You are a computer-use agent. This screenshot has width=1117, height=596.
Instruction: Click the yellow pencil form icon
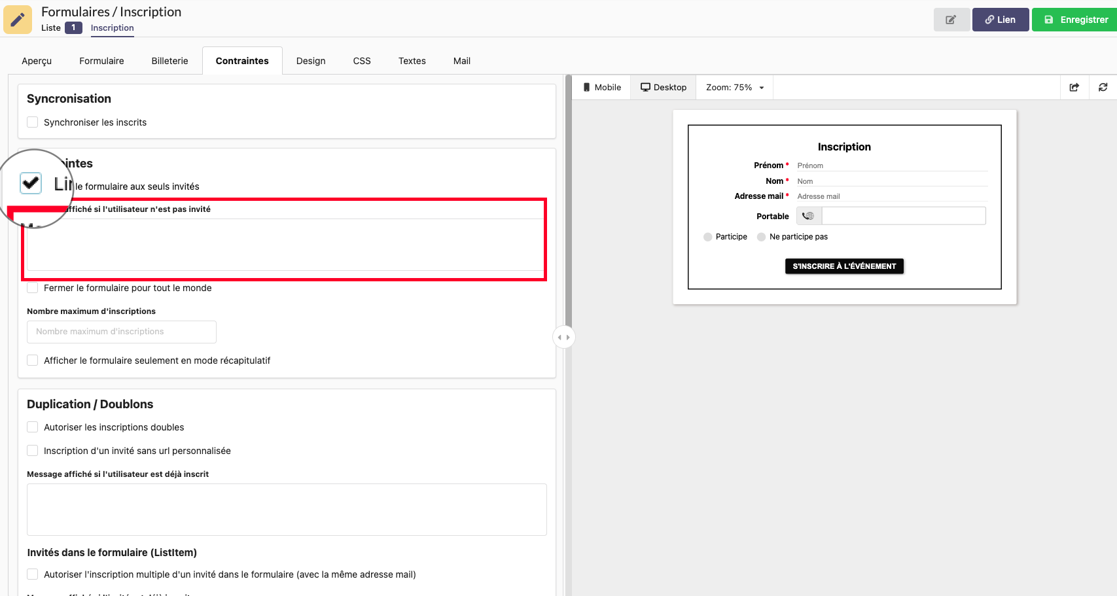click(x=18, y=20)
